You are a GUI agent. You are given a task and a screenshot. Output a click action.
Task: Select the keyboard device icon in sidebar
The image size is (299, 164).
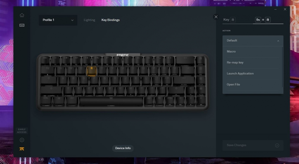22,25
